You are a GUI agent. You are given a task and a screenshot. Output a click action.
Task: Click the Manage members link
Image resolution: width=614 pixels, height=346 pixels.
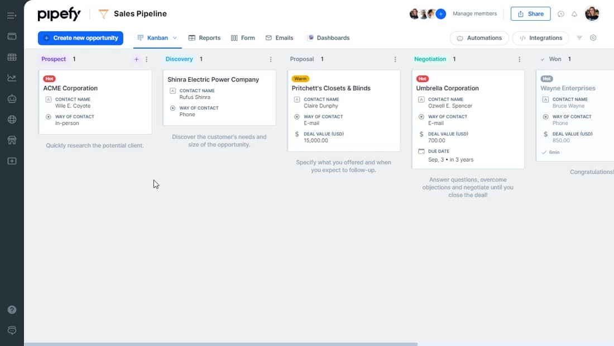(474, 14)
